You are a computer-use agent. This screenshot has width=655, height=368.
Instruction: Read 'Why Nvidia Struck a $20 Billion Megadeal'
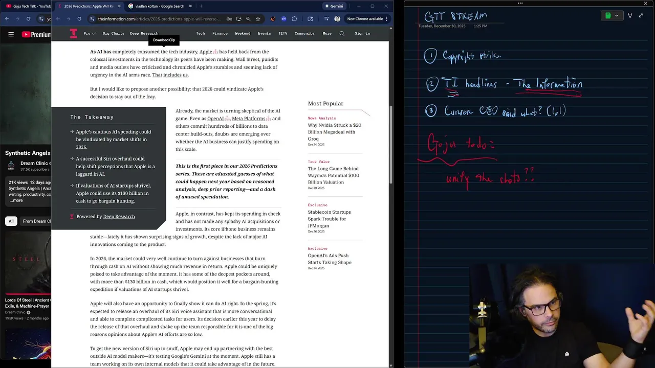click(x=334, y=132)
